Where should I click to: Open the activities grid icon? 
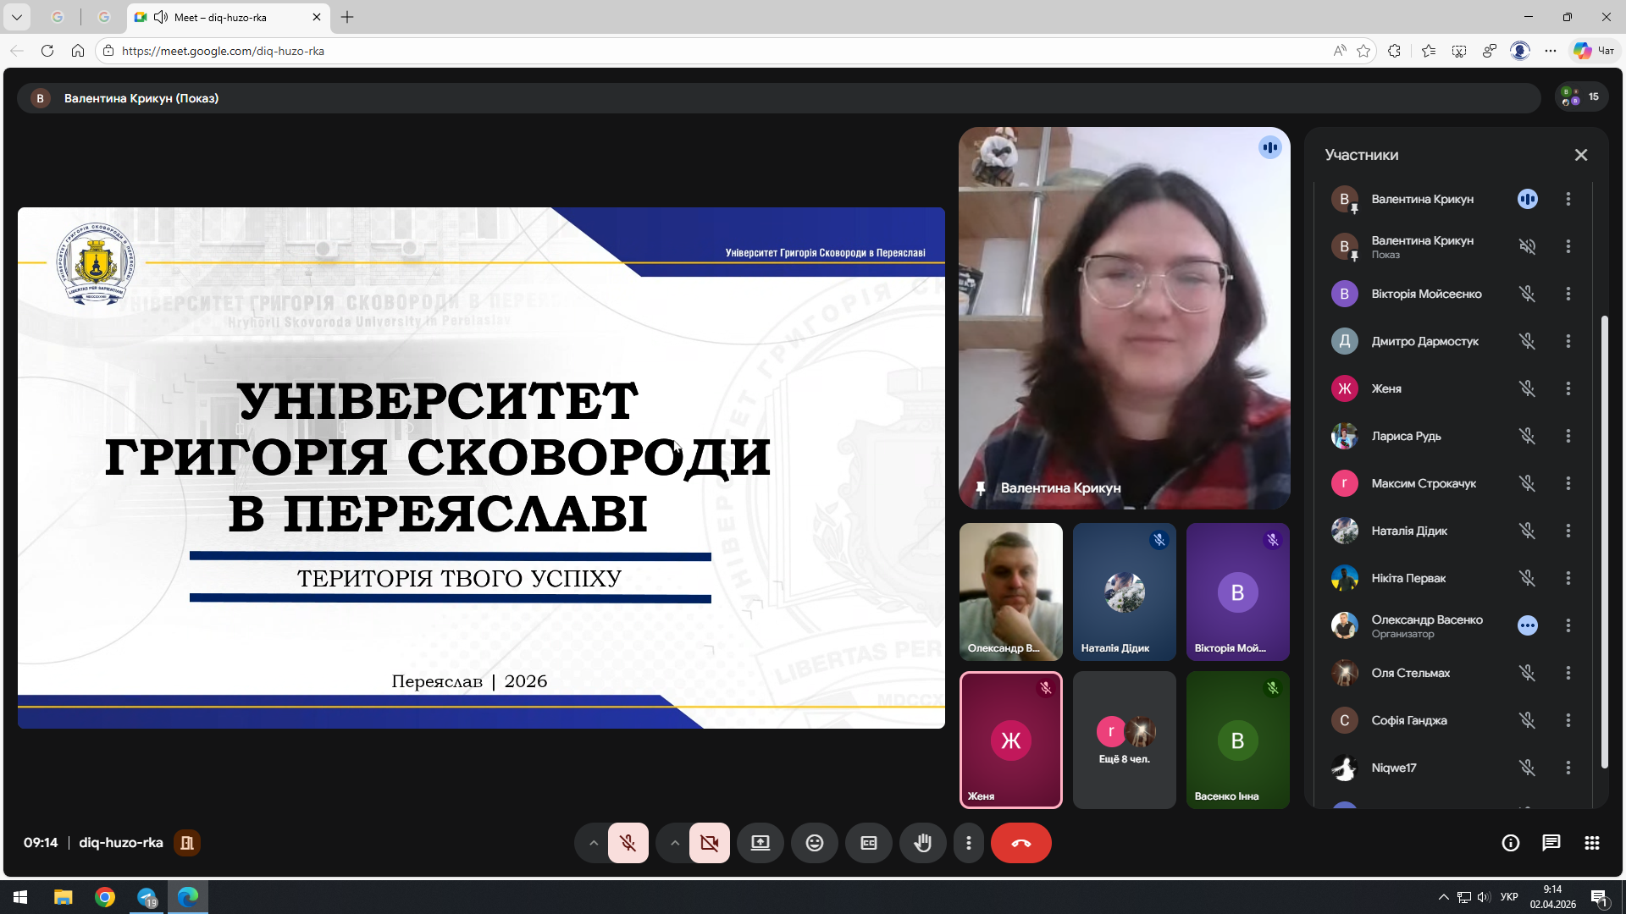[x=1591, y=843]
